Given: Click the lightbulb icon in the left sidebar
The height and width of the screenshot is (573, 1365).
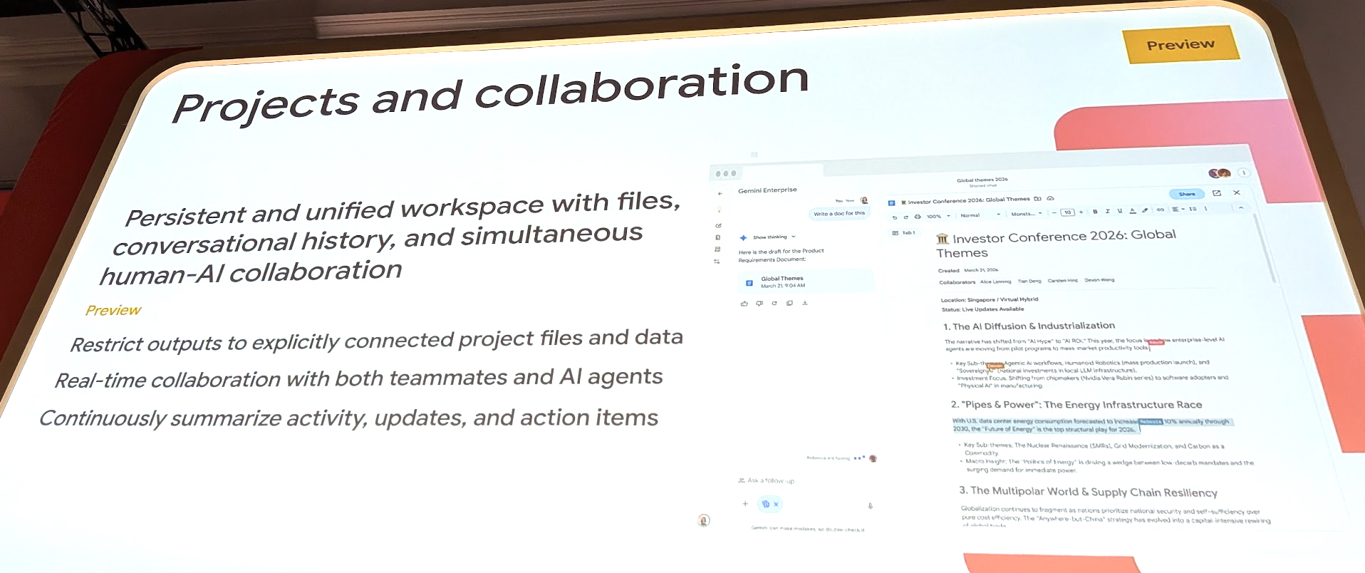Looking at the screenshot, I should (719, 210).
